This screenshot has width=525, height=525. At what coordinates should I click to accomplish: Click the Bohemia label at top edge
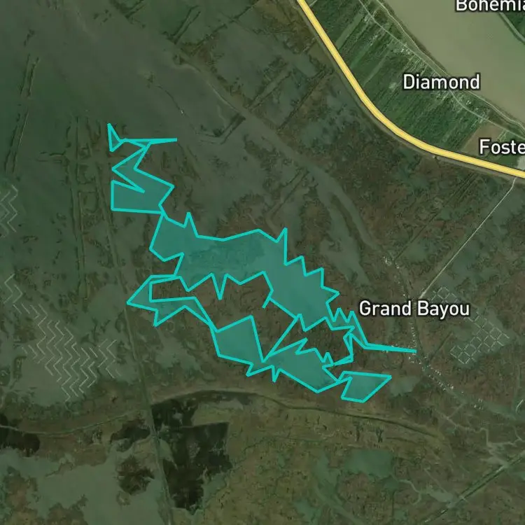click(490, 6)
